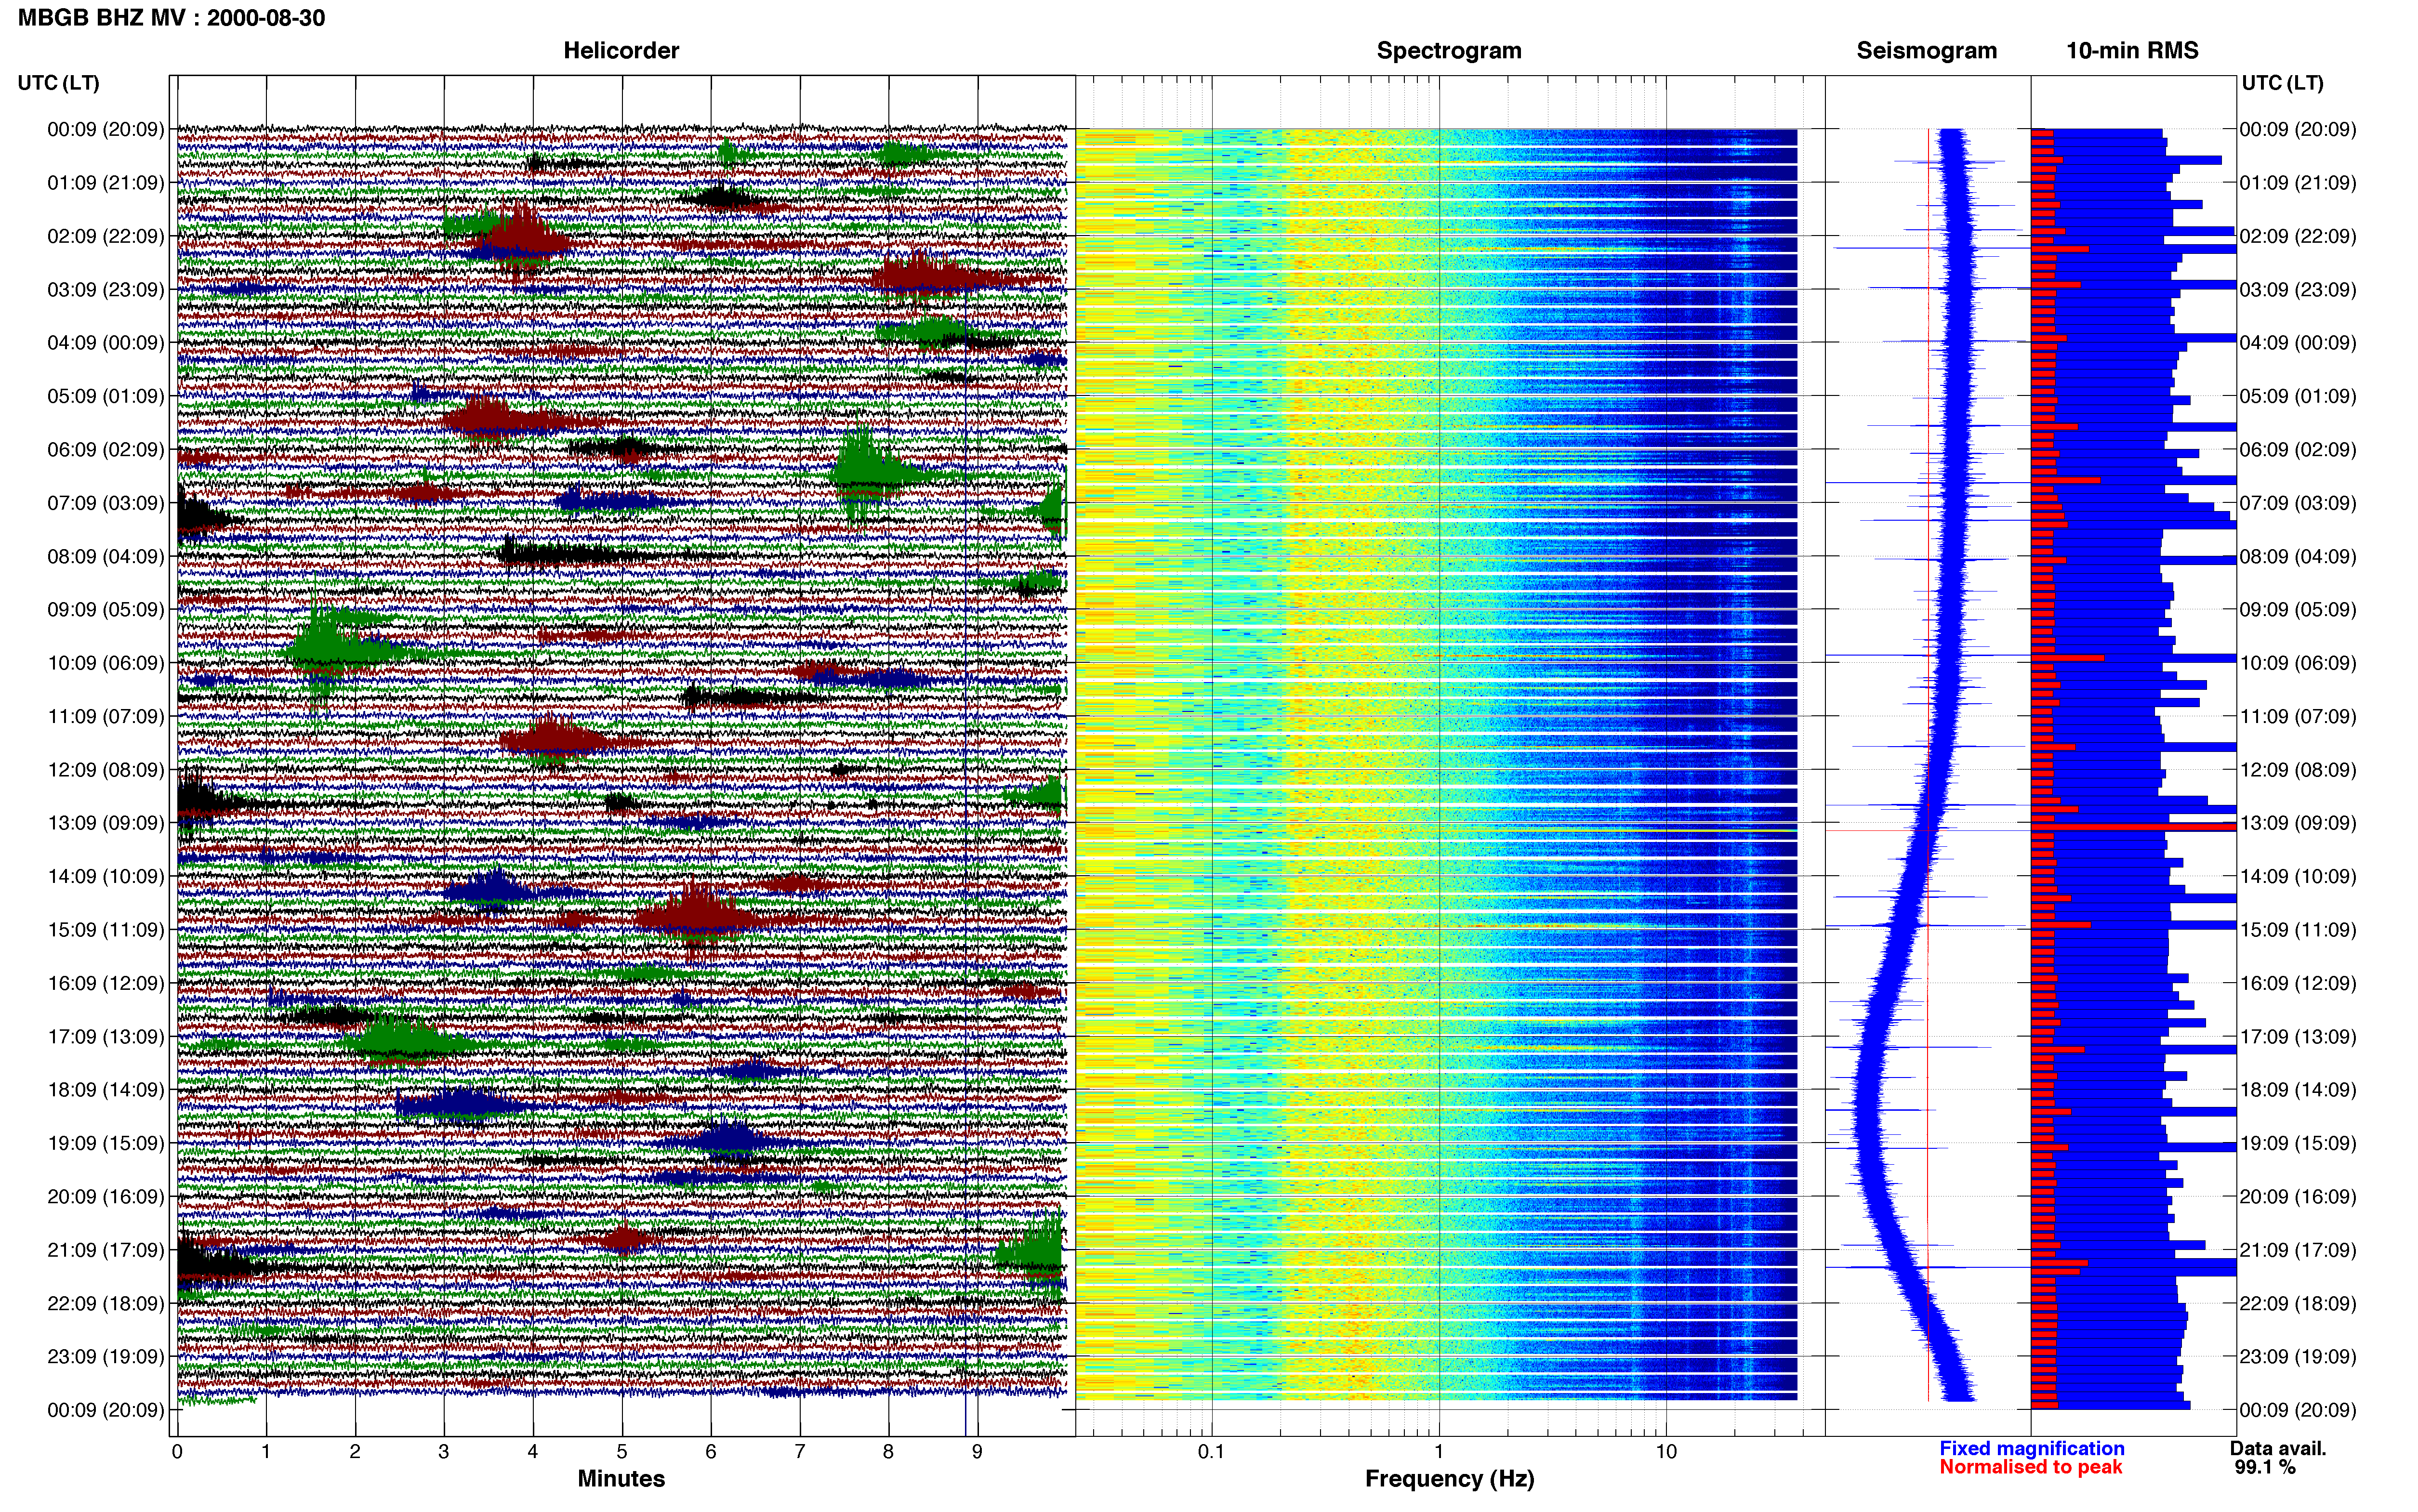Click the long red RMS bar at 13:09
Viewport: 2418px width, 1512px height.
(x=2133, y=827)
